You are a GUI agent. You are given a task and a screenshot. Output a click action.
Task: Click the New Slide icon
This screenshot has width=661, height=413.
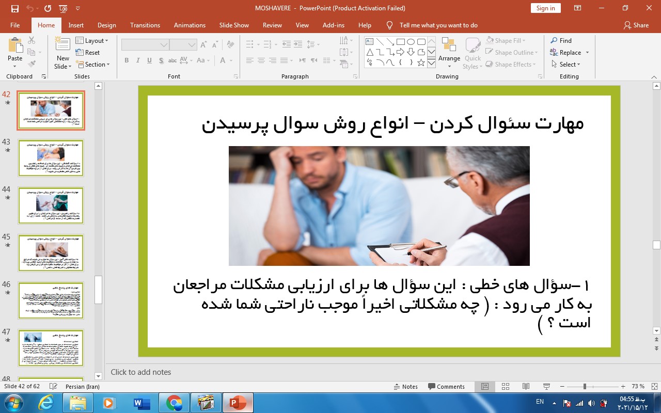click(63, 46)
